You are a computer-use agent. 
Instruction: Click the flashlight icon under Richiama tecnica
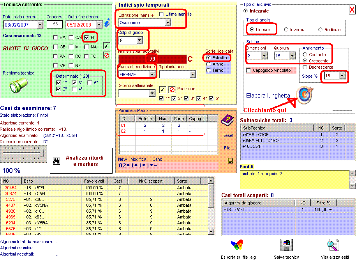[19, 85]
